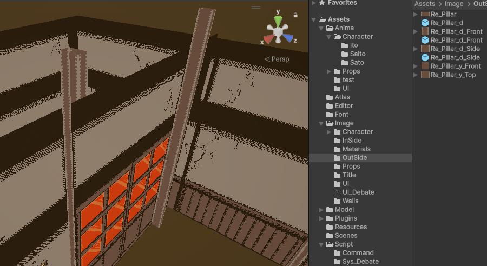Collapse the Anima folder arrow

tap(321, 28)
